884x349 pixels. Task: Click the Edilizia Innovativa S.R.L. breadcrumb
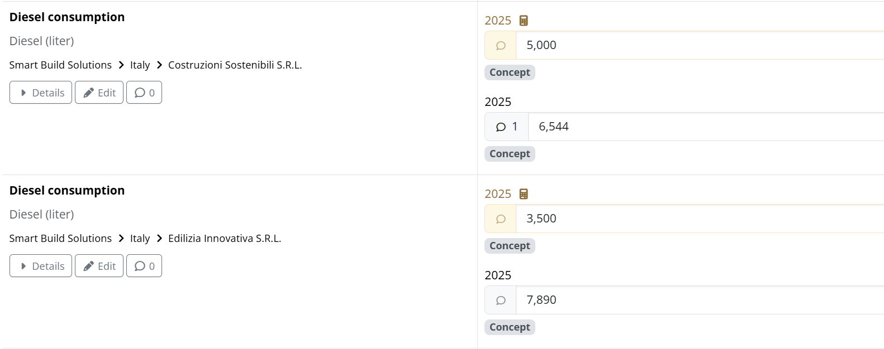(225, 239)
